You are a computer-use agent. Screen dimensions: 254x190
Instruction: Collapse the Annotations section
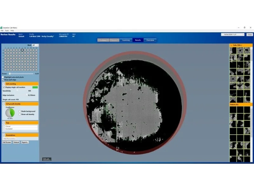click(x=3, y=135)
